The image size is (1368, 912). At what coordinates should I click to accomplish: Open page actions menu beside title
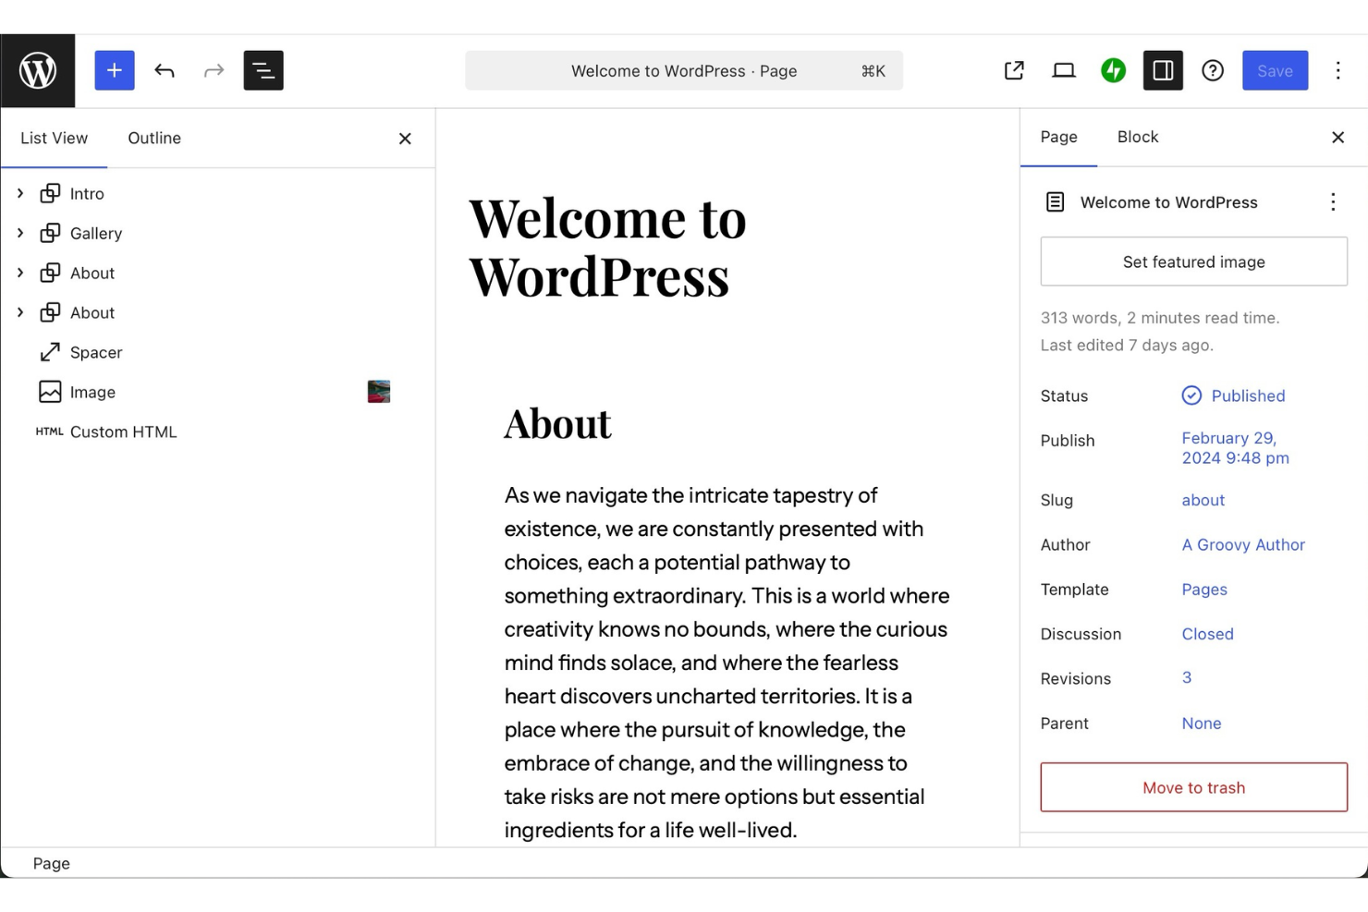1333,202
